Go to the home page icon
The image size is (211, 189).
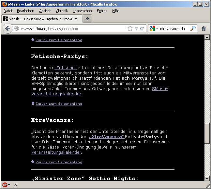coord(204,28)
